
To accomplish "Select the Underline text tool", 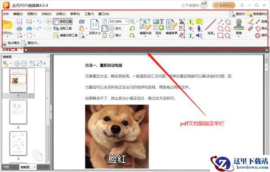I will [190, 36].
